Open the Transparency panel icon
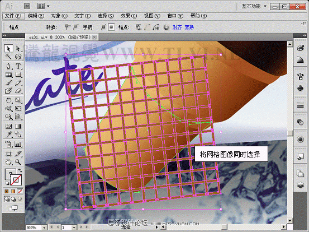Screen dimensions: 309x232 coord(300,122)
